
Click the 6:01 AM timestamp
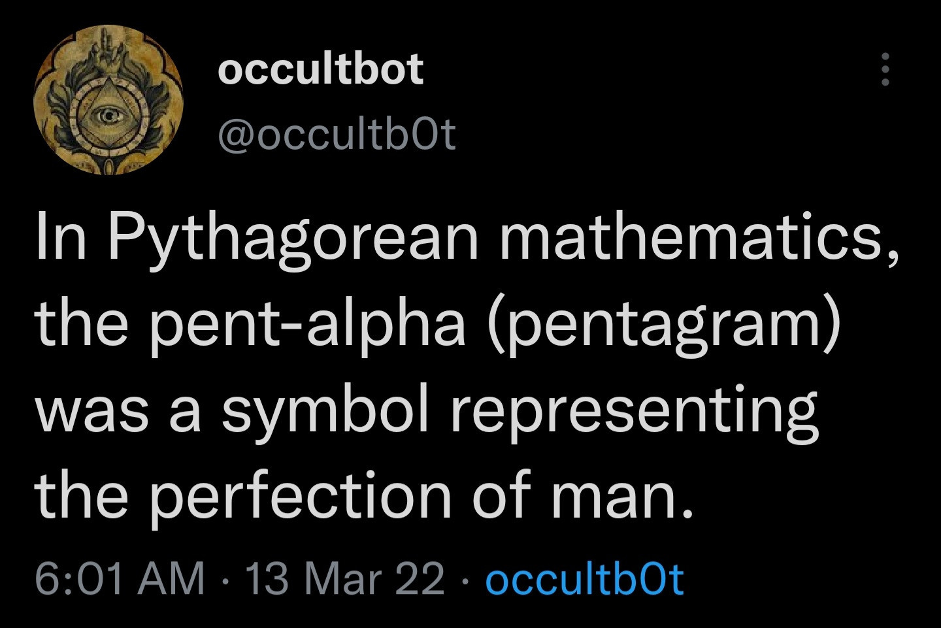click(x=120, y=579)
